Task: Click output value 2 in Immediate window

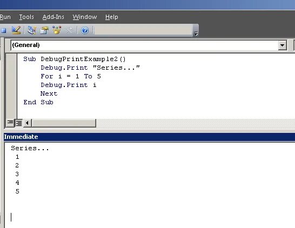Action: tap(17, 165)
